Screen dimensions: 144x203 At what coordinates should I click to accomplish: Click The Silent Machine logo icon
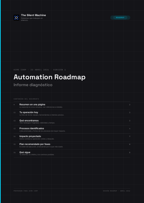[x=16, y=17]
